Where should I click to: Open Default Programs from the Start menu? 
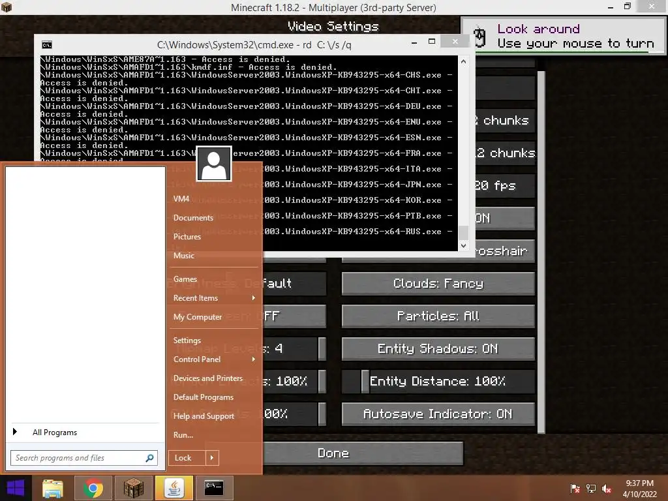click(x=204, y=397)
